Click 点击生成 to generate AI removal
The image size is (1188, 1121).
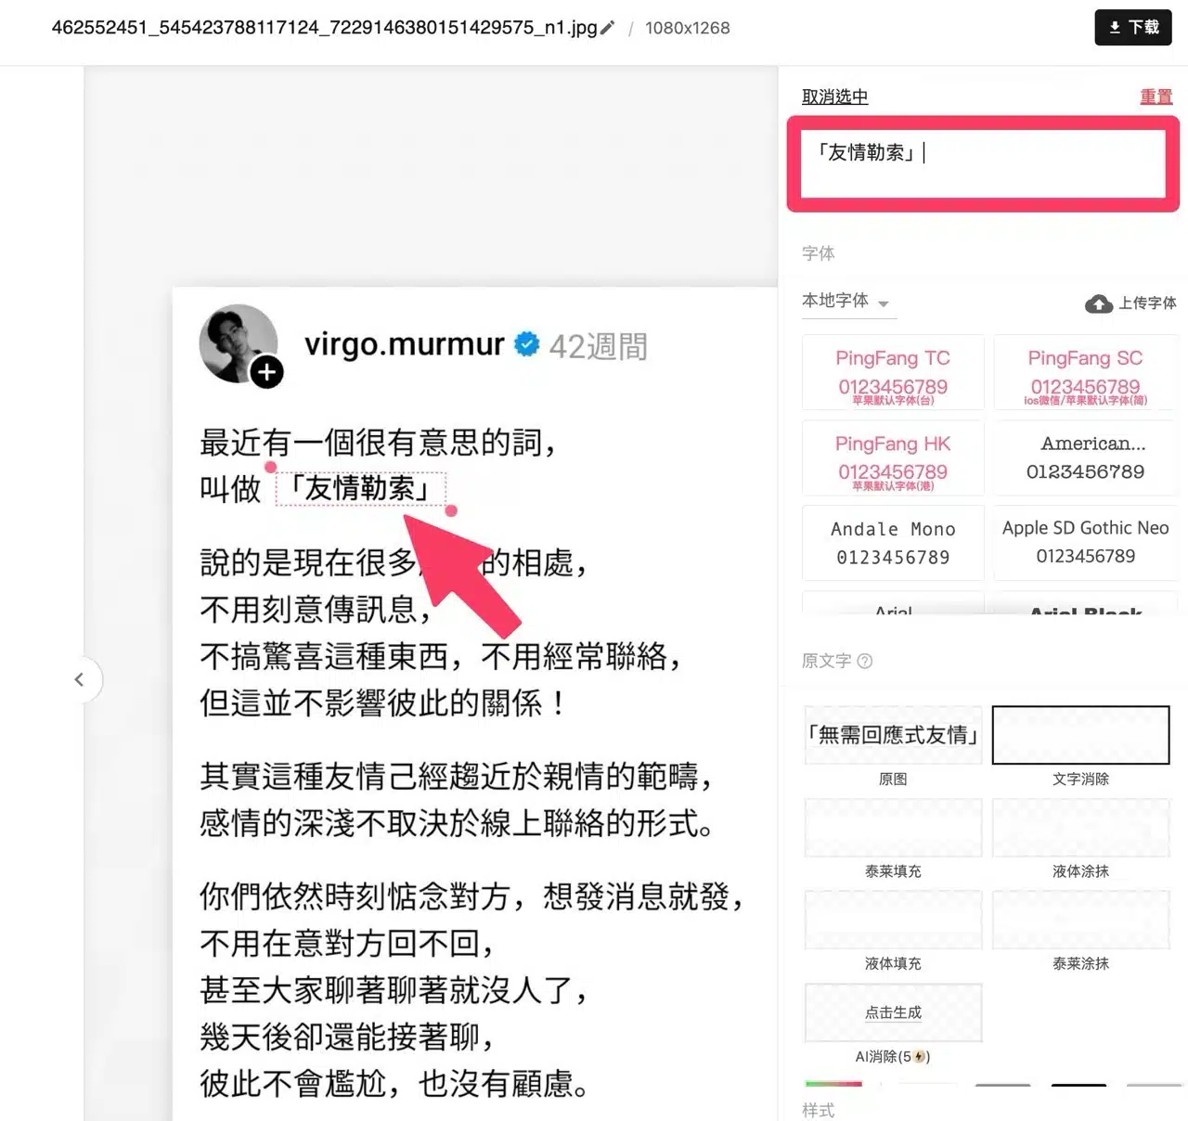tap(893, 1012)
